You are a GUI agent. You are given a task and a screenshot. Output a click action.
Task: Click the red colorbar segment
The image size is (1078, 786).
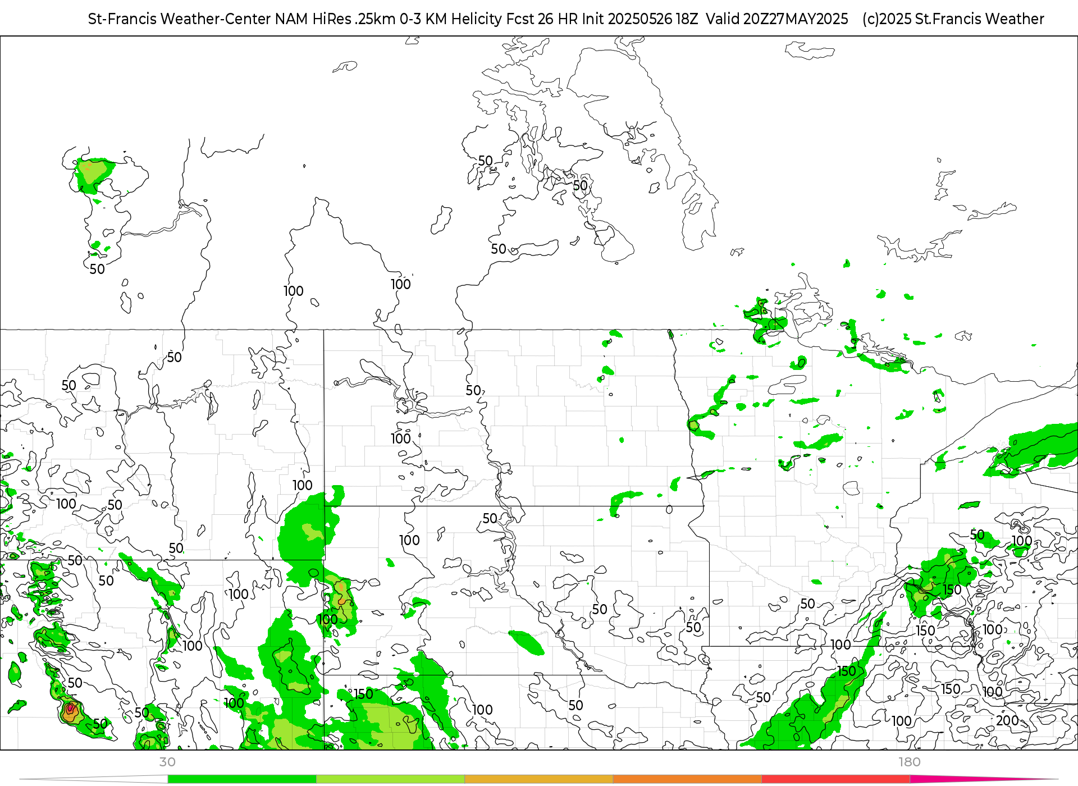836,779
